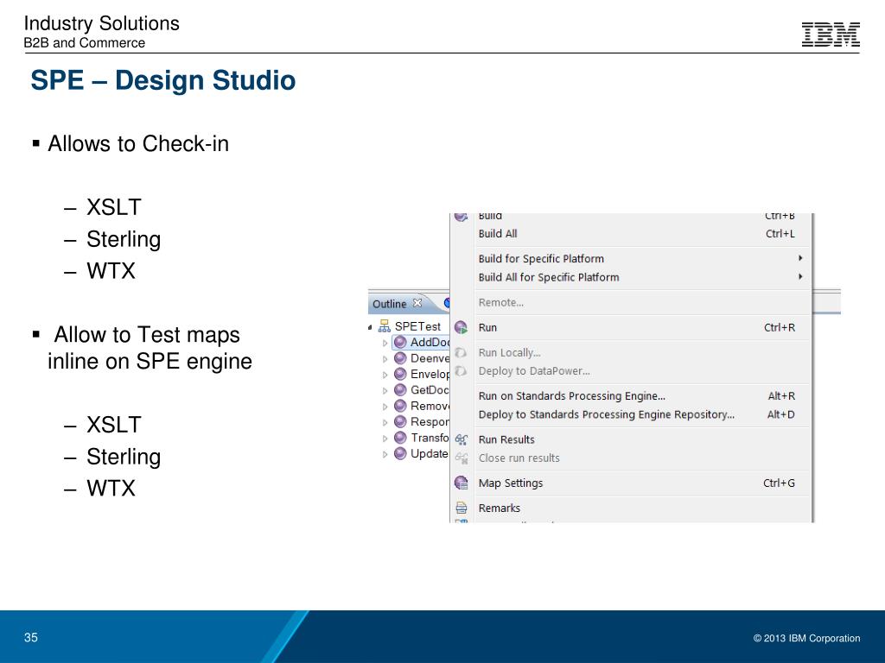This screenshot has width=885, height=663.
Task: Click the Deploy to DataPower icon
Action: pos(461,371)
